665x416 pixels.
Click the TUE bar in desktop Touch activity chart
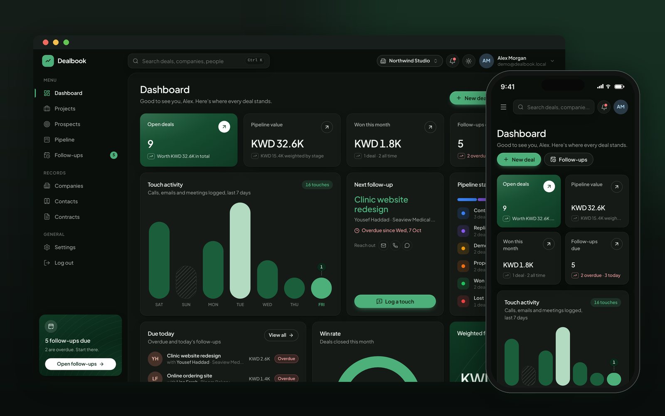click(x=240, y=250)
